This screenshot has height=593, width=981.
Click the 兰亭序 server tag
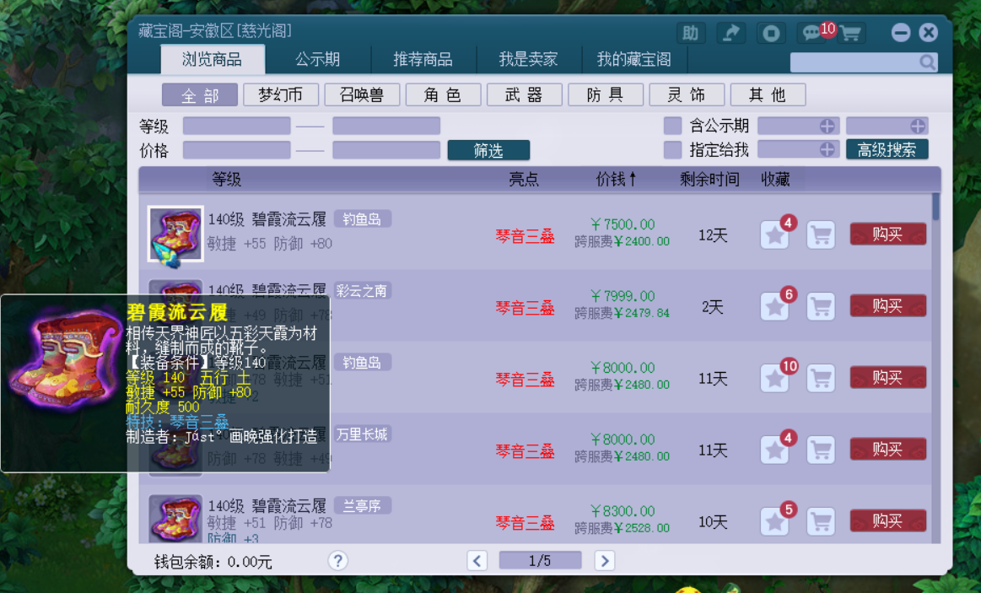coord(362,505)
